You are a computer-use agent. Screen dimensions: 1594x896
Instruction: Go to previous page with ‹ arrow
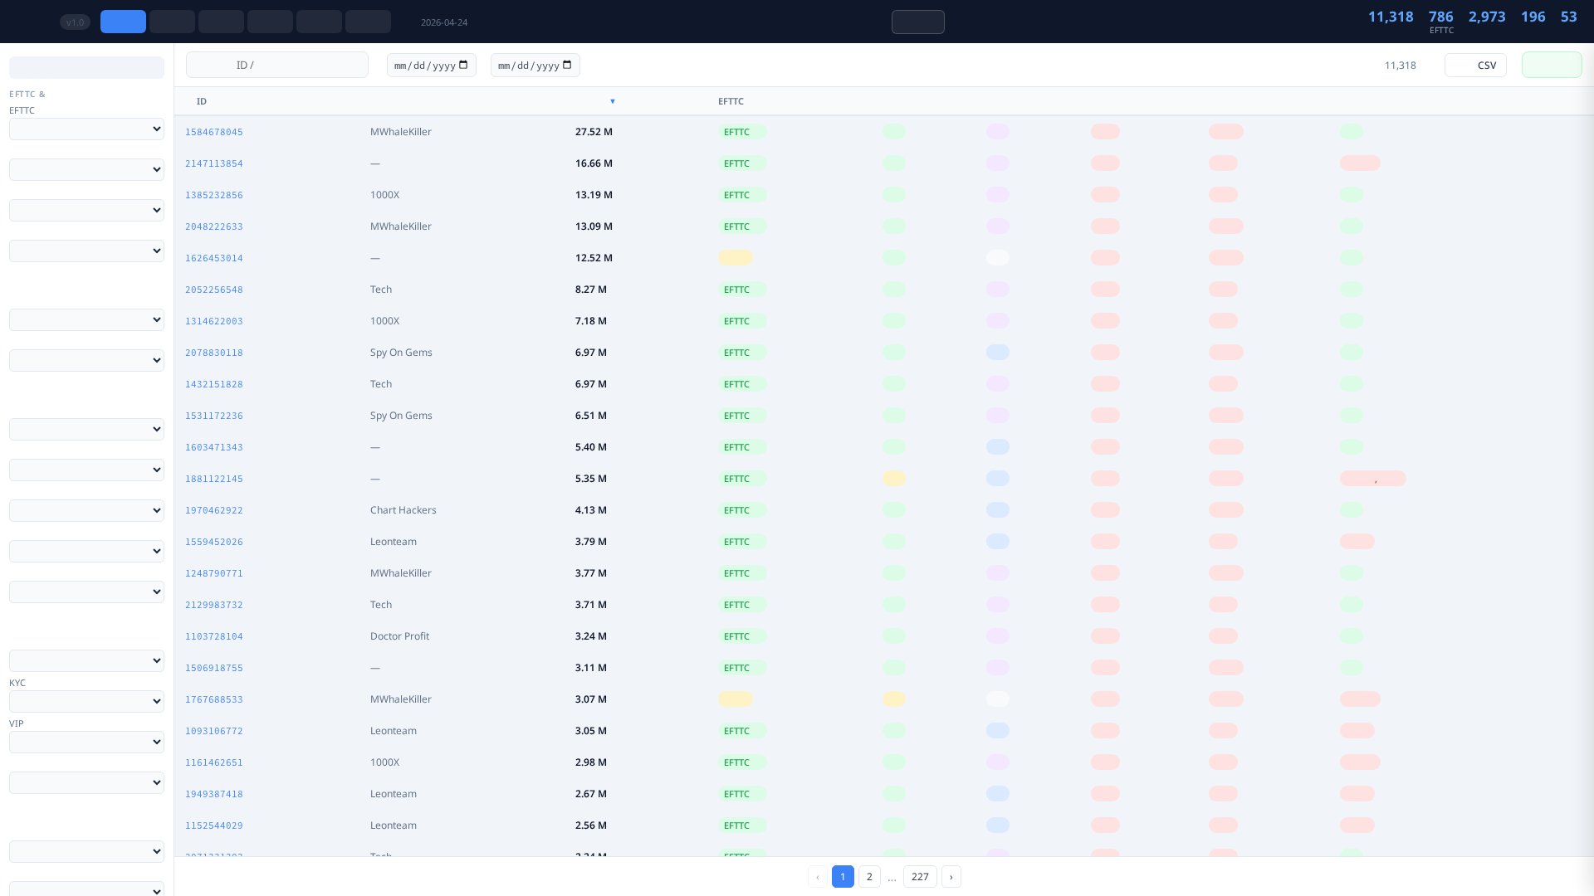point(818,877)
